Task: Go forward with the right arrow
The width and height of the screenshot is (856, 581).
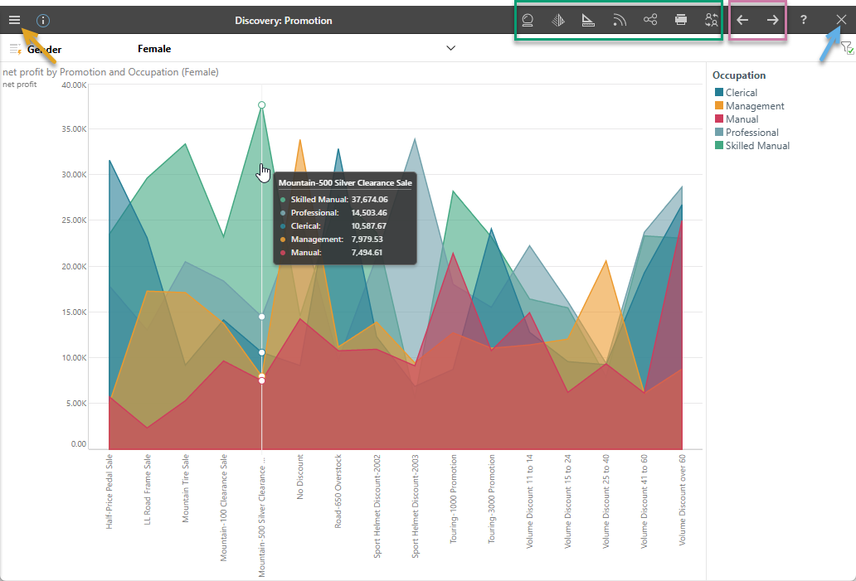Action: (773, 20)
